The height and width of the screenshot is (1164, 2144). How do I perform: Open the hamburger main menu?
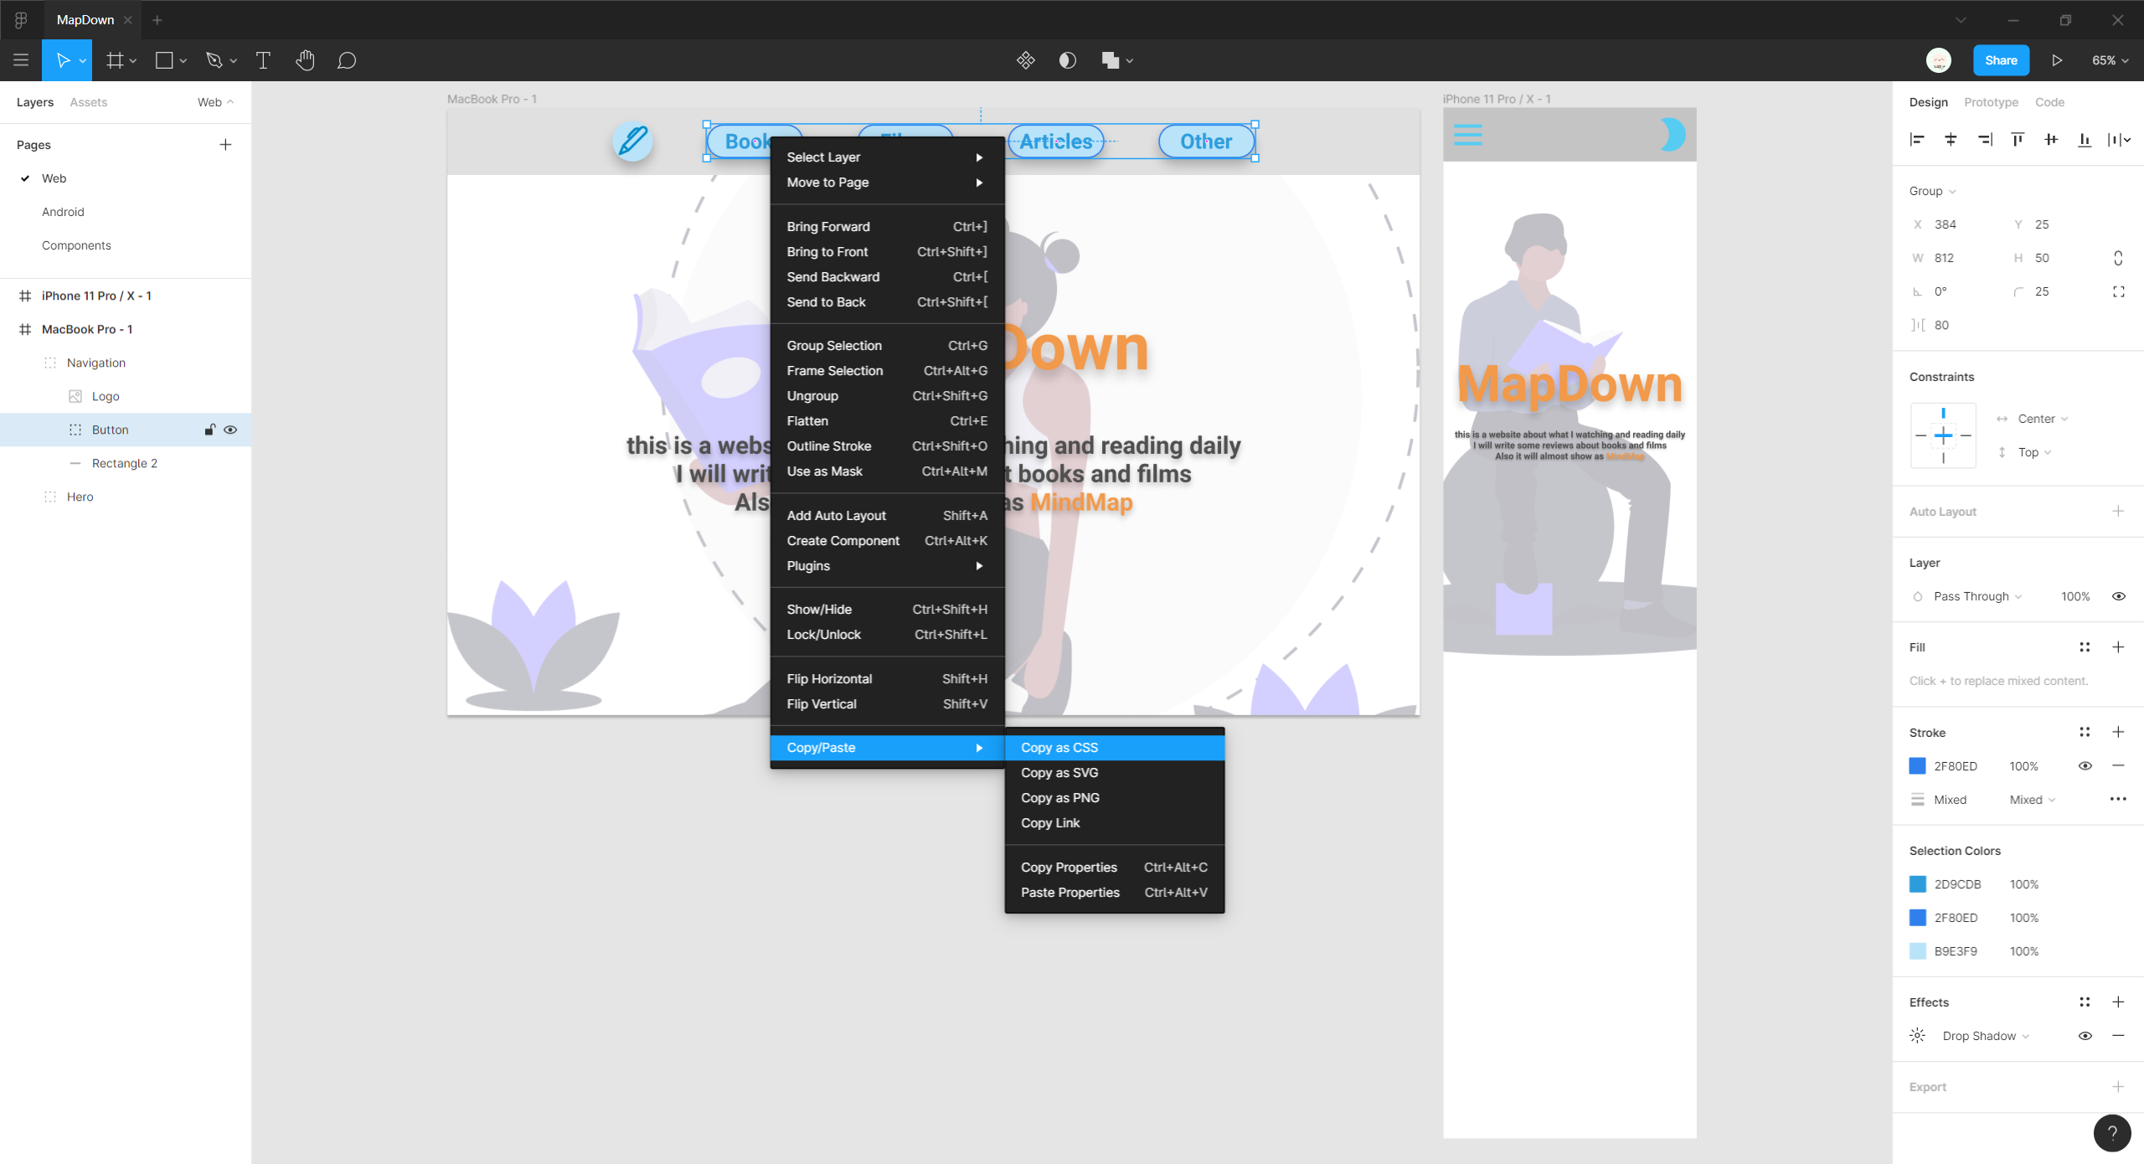[21, 60]
